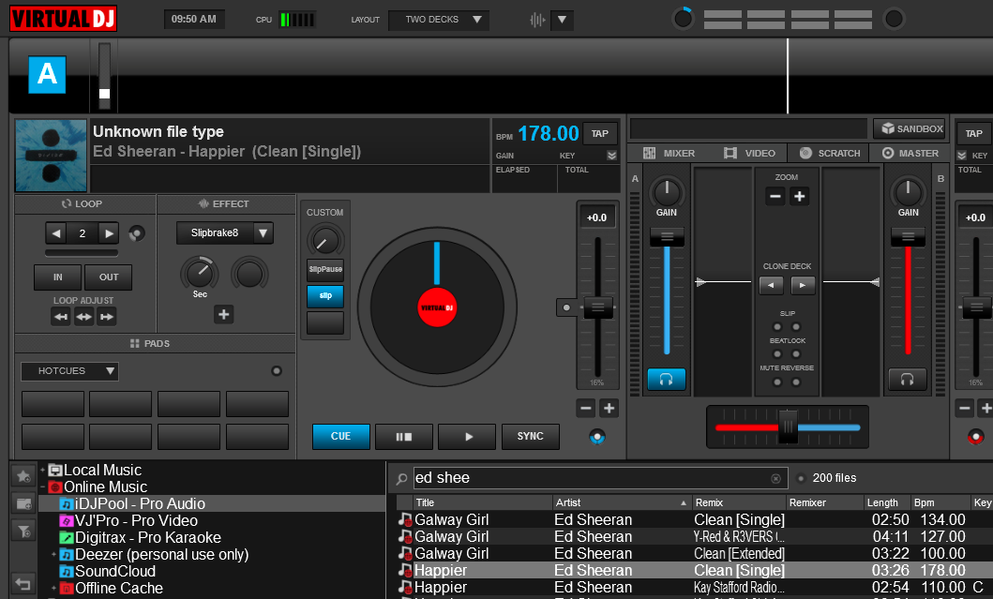Trigger the first hotcue pad
Viewport: 993px width, 599px height.
tap(53, 404)
